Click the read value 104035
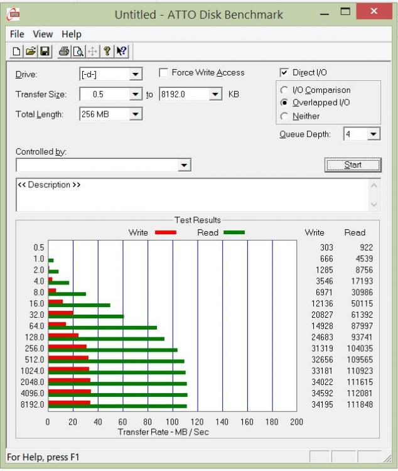 pyautogui.click(x=360, y=349)
